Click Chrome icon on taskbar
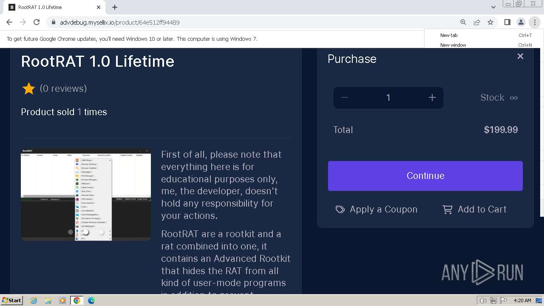The image size is (544, 306). tap(77, 300)
